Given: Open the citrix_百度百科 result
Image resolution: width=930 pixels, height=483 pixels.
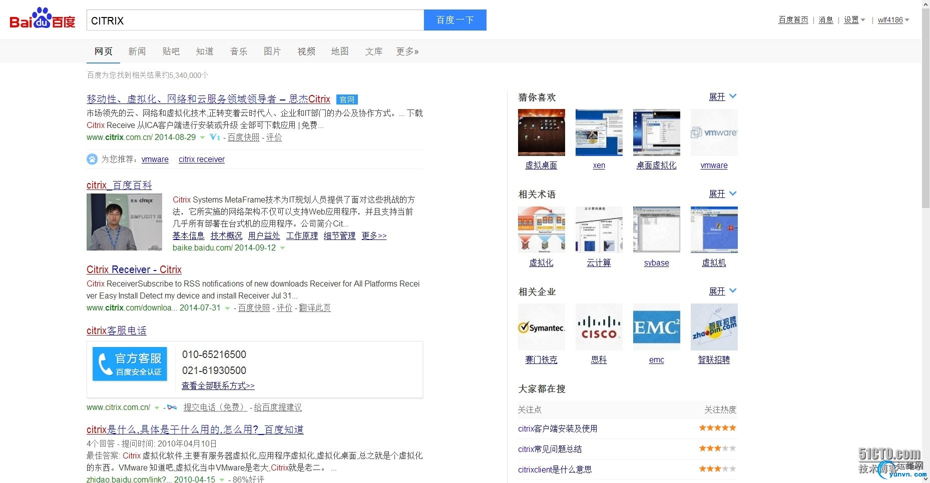Looking at the screenshot, I should point(119,185).
